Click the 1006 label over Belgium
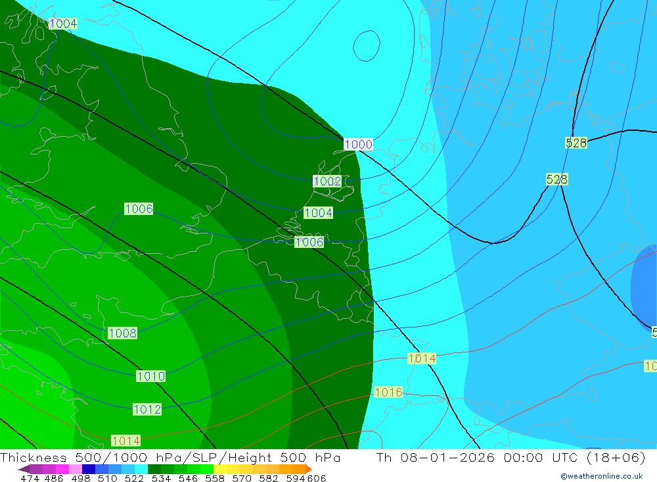 pos(309,242)
